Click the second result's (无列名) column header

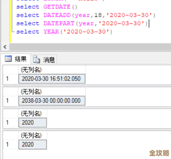(x=52, y=92)
